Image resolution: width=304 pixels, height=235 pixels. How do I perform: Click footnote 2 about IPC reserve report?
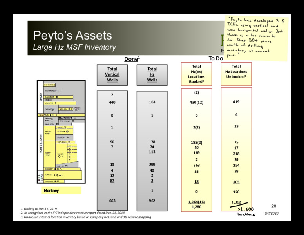(73, 213)
